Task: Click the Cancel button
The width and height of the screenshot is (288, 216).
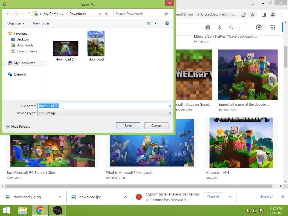Action: pyautogui.click(x=156, y=126)
